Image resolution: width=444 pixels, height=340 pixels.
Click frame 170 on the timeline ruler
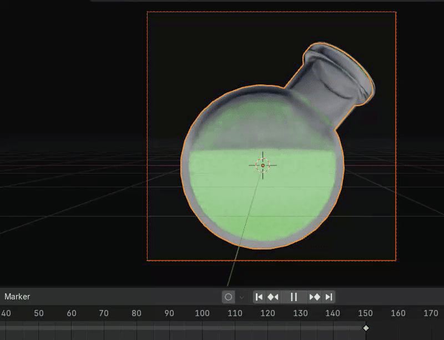tap(431, 313)
